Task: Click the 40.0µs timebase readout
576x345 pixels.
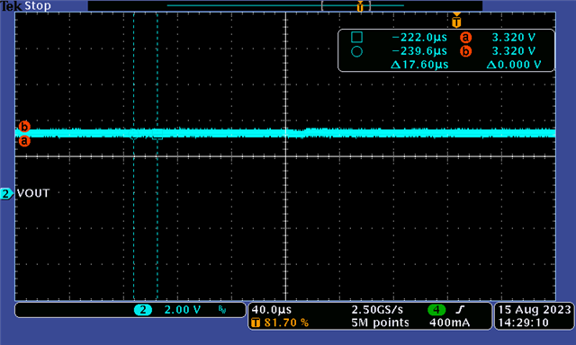Action: (272, 310)
